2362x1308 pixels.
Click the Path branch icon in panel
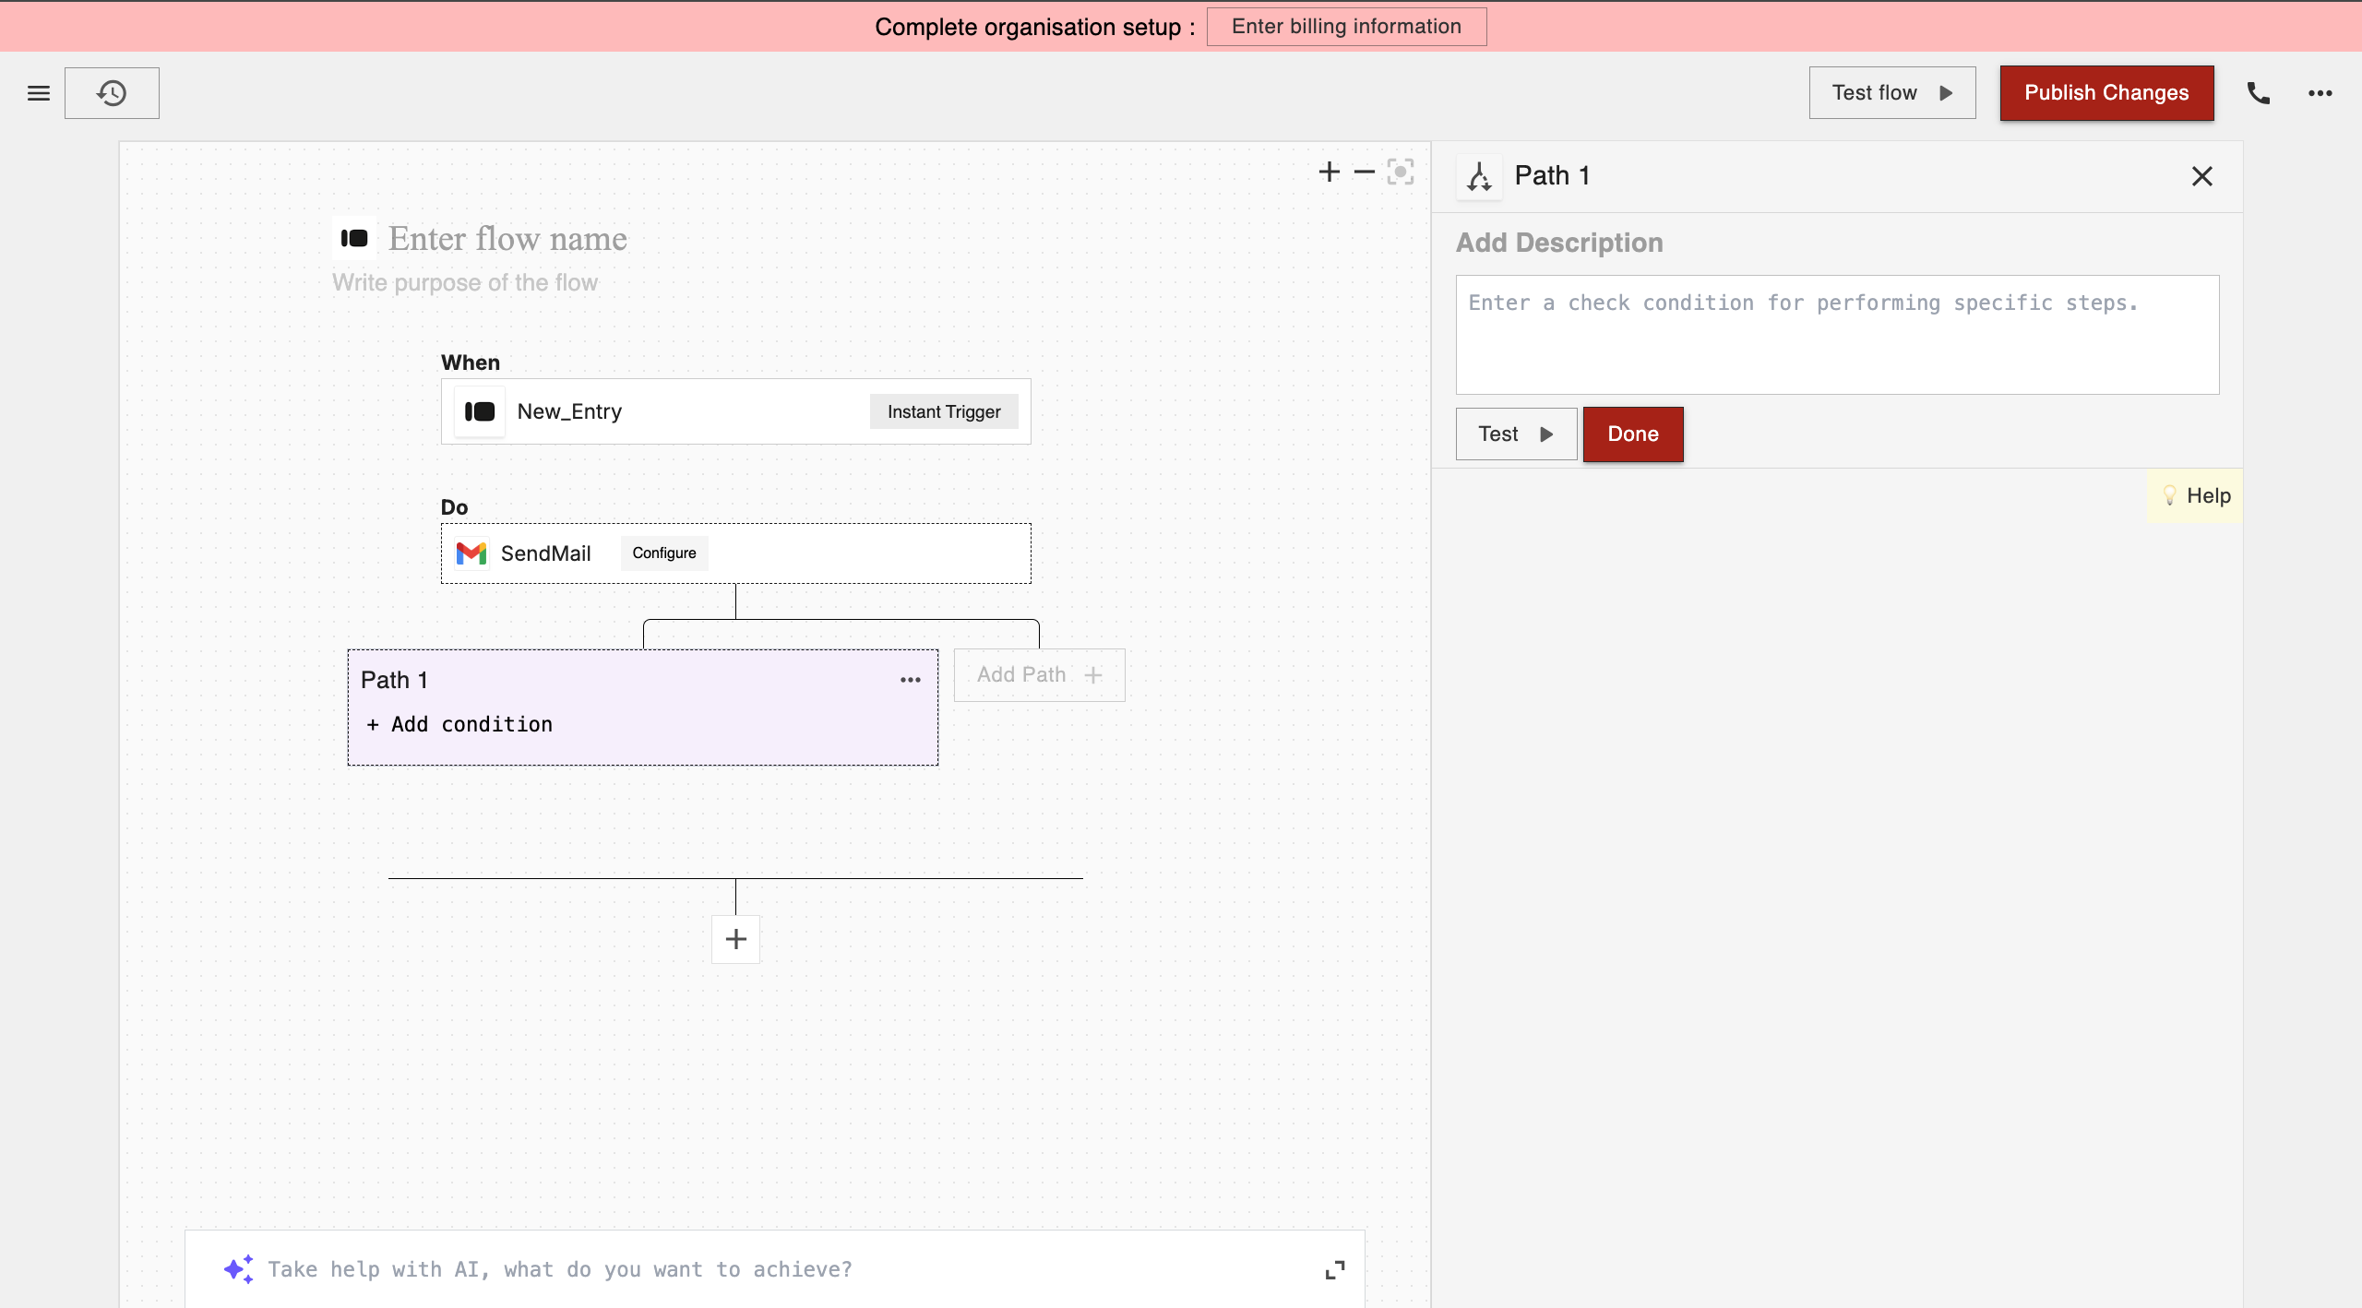tap(1480, 176)
